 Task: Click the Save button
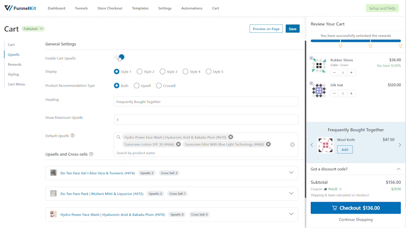pyautogui.click(x=292, y=28)
